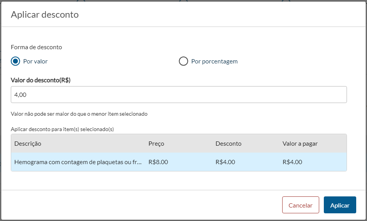Click the Preço column header

pos(156,144)
